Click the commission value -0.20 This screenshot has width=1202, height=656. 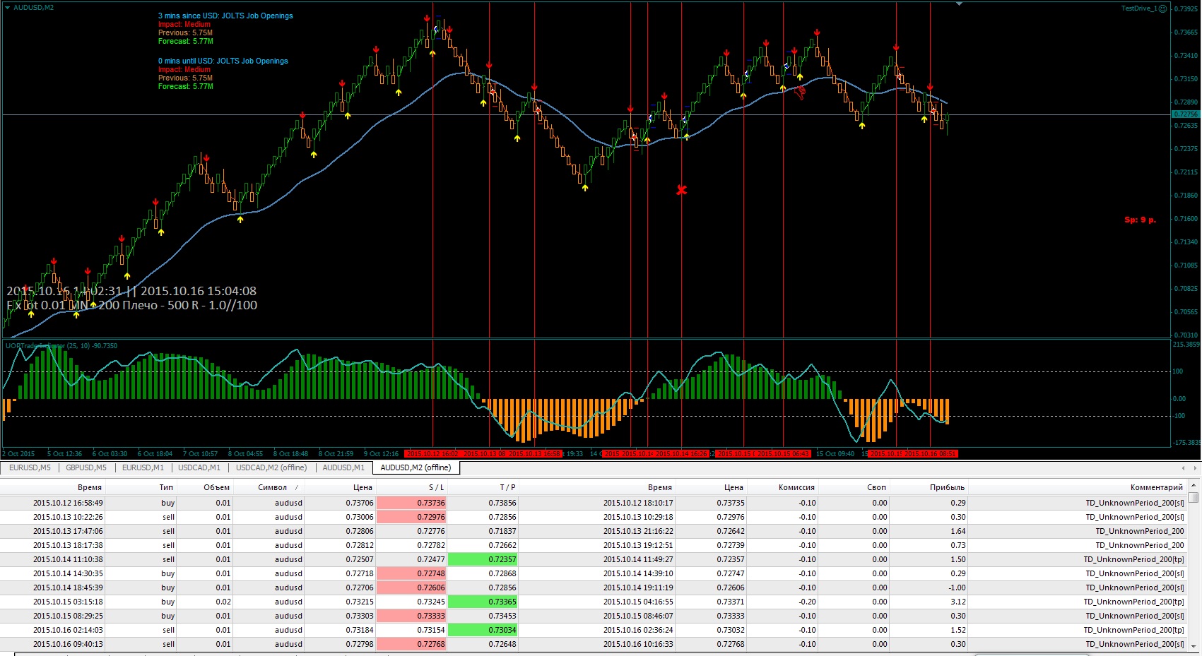(x=807, y=602)
